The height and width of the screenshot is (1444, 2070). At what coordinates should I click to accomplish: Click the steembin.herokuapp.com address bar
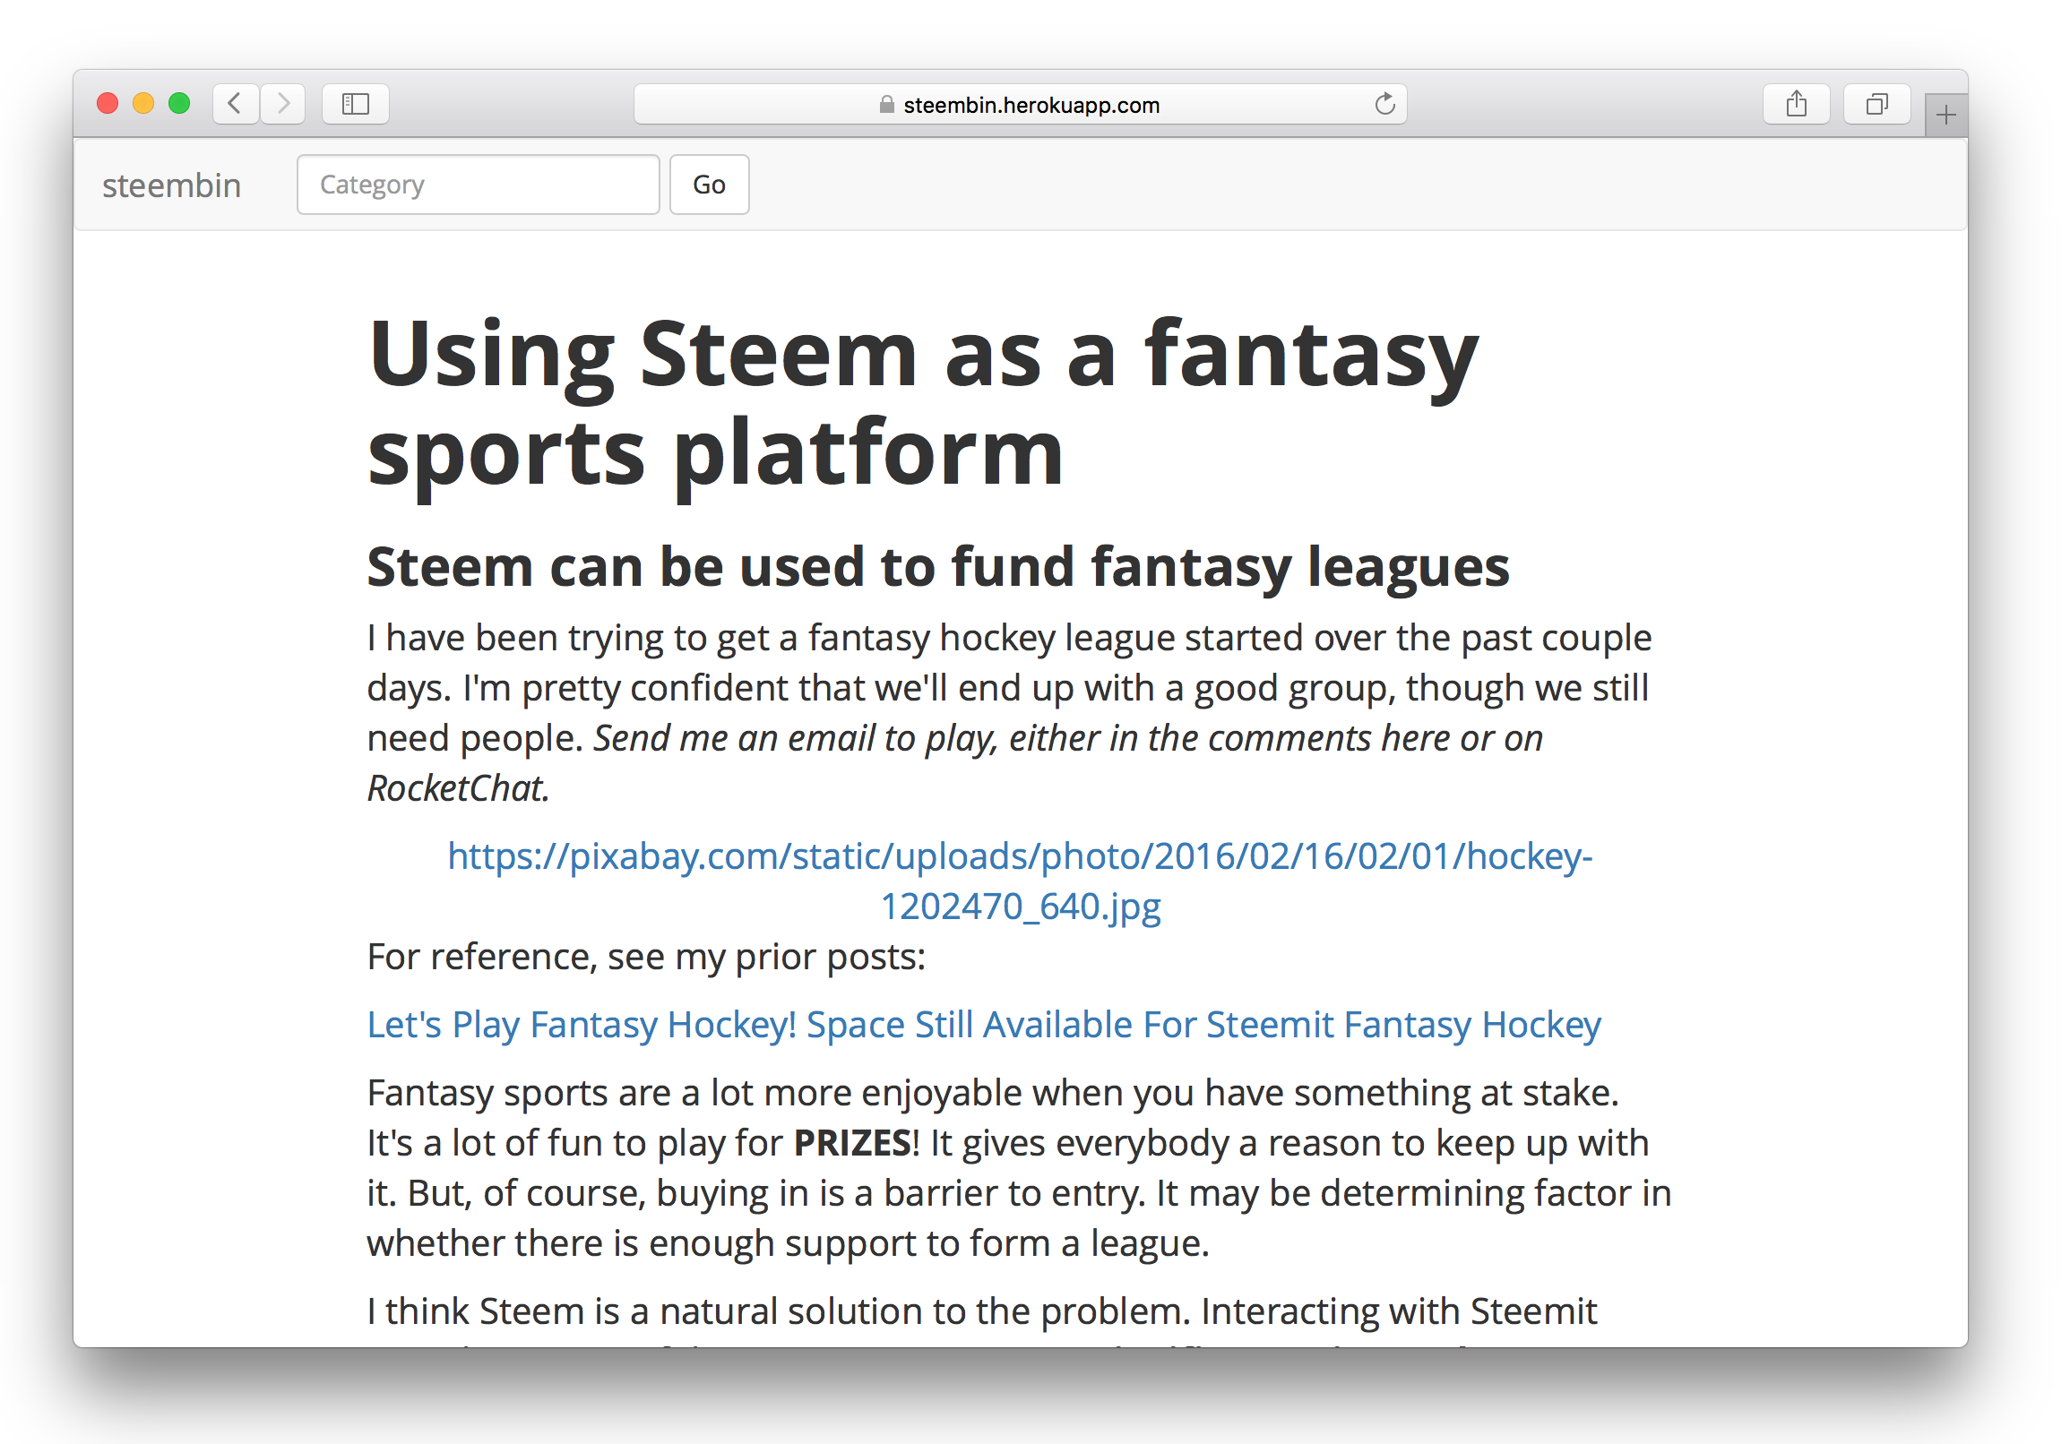pyautogui.click(x=1031, y=105)
